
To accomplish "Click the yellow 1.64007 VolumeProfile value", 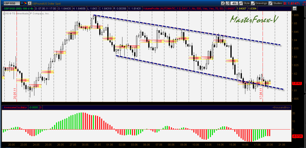I will tap(241, 9).
